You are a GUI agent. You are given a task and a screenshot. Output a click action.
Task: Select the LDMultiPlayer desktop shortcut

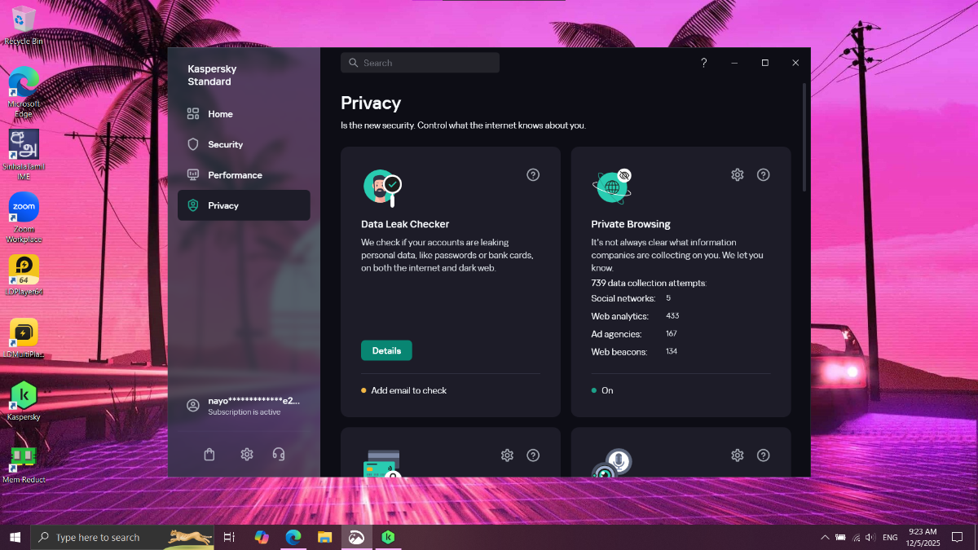(24, 337)
